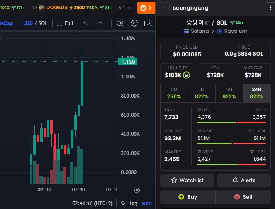Click the BUYS count 4,376

[204, 117]
